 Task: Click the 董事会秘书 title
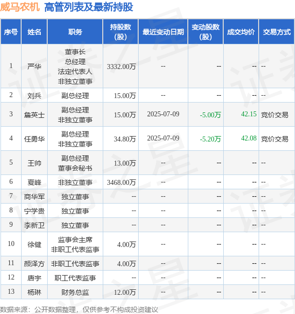75,168
